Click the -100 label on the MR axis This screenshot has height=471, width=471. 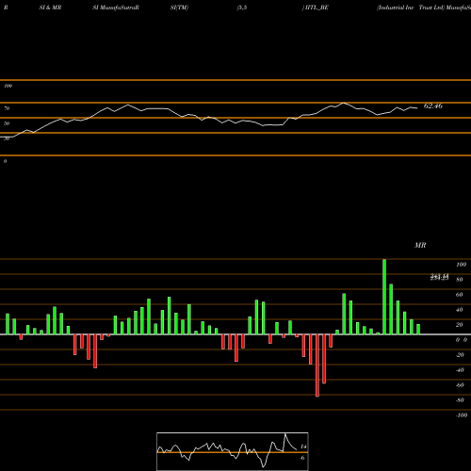click(462, 415)
